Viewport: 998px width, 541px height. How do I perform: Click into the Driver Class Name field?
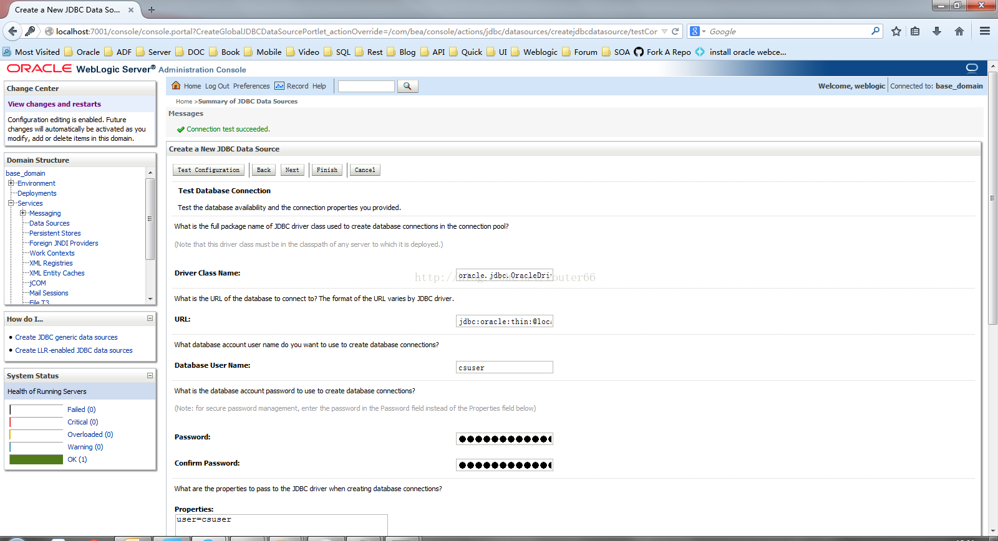coord(505,275)
